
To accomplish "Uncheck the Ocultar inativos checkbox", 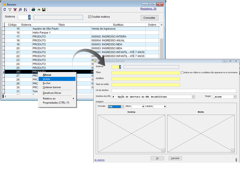I will point(90,17).
